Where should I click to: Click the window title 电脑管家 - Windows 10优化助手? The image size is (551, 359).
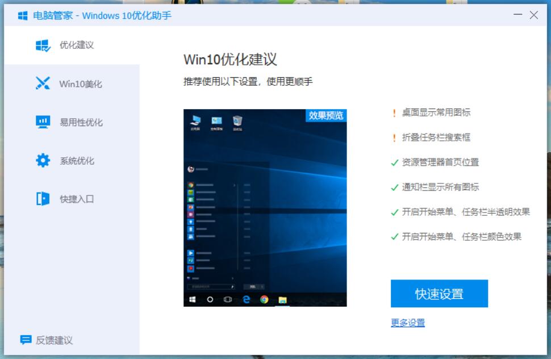tap(102, 15)
